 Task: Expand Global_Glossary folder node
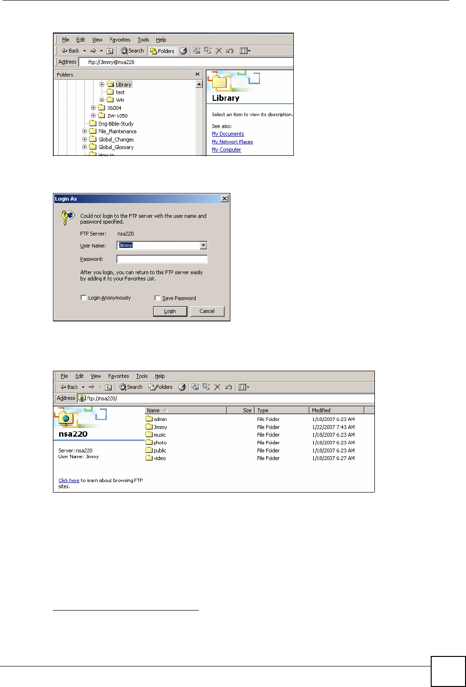pyautogui.click(x=84, y=147)
